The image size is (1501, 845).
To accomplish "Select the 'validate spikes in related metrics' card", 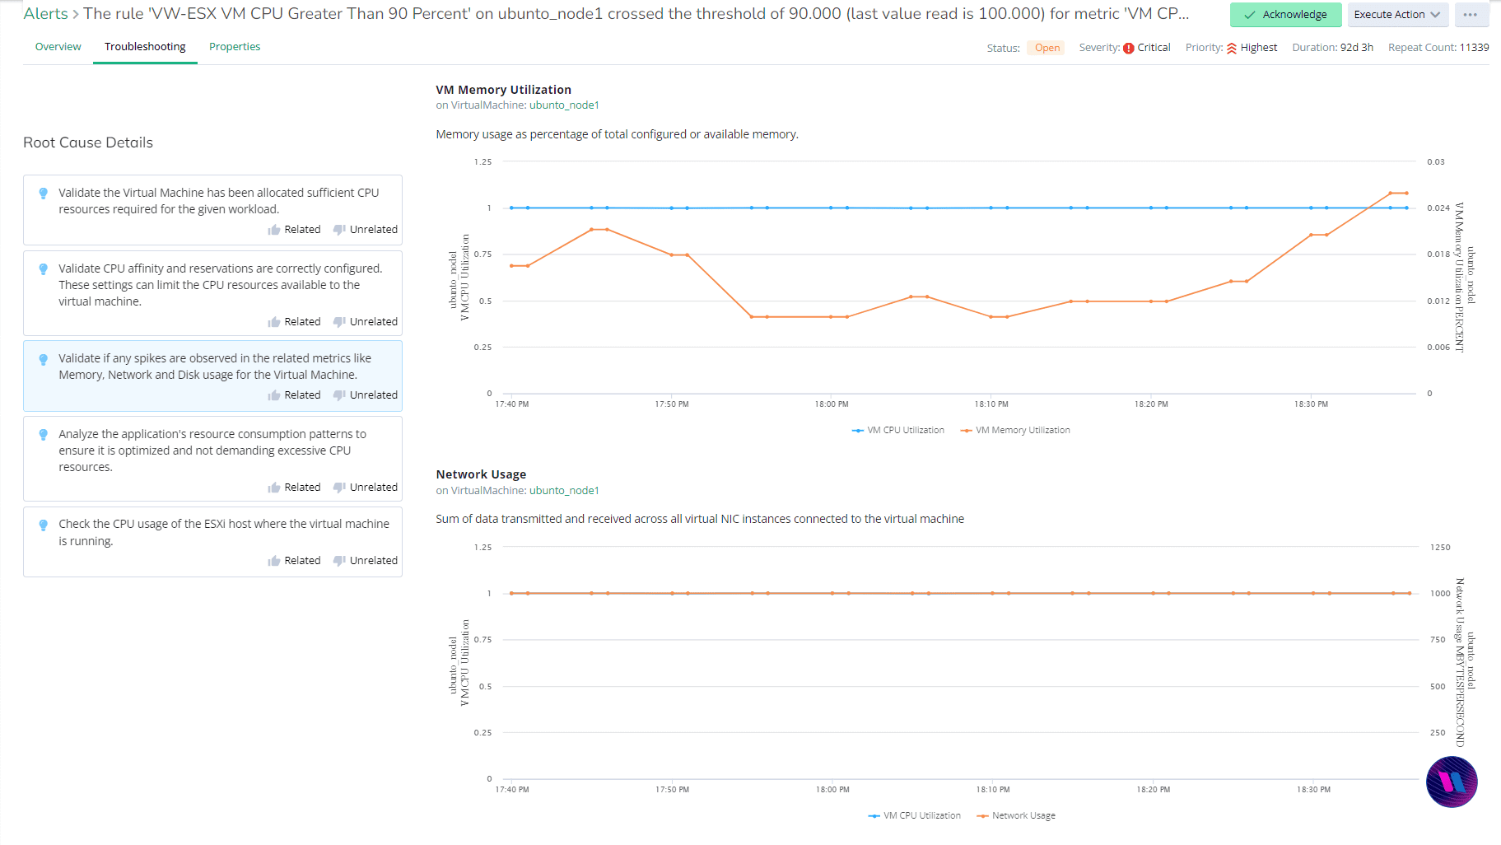I will point(212,376).
